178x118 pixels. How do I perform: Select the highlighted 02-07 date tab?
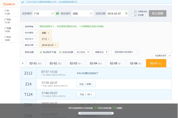(x=156, y=63)
